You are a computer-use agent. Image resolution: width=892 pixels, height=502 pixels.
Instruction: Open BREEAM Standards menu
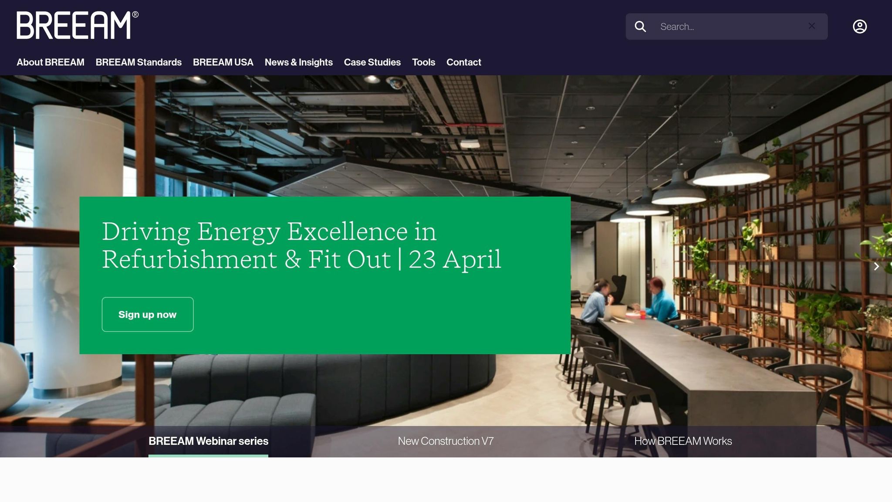139,62
